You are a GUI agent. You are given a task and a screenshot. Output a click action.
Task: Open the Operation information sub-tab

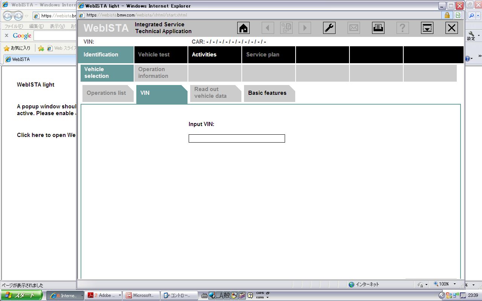click(x=161, y=73)
